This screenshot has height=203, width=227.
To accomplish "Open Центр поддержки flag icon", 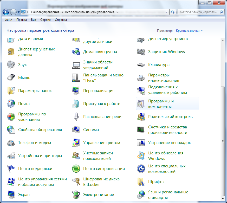I will (x=11, y=169).
